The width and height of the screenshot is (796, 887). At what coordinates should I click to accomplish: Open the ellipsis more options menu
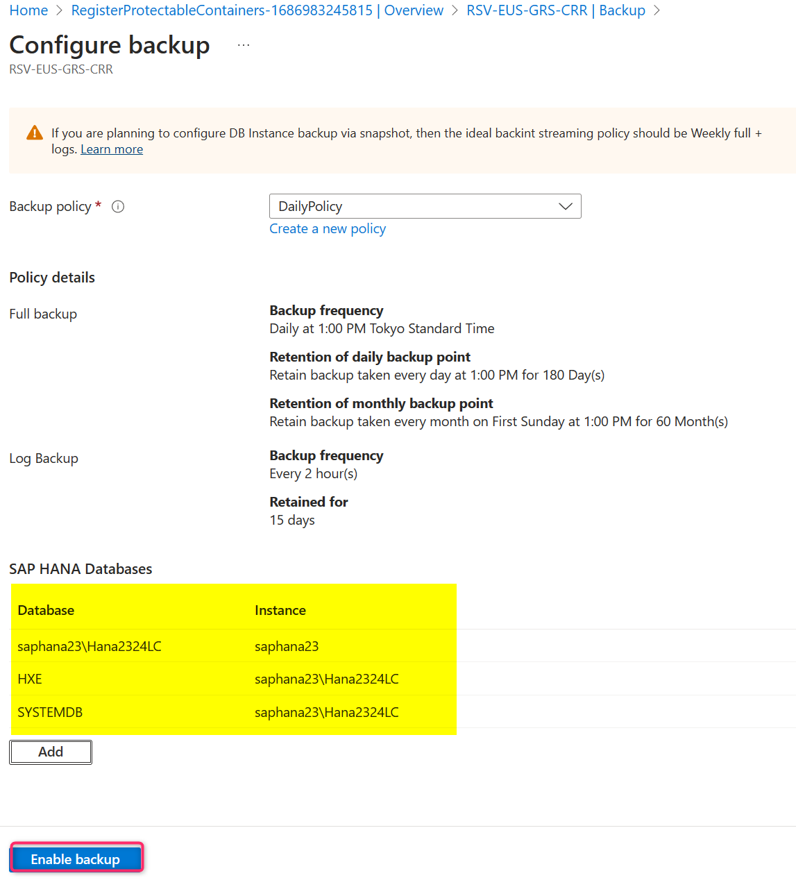point(244,45)
